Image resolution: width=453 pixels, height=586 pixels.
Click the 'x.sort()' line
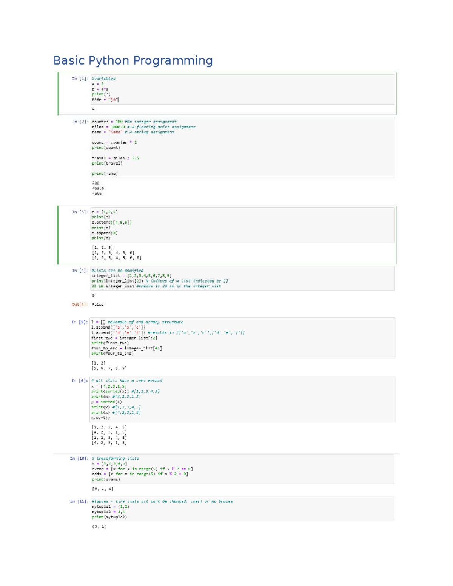click(x=100, y=418)
